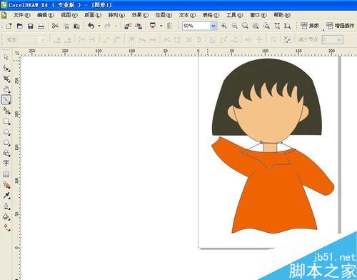Viewport: 357px width, 280px height.
Task: Select the Eyedropper tool in the toolbox
Action: [x=6, y=195]
